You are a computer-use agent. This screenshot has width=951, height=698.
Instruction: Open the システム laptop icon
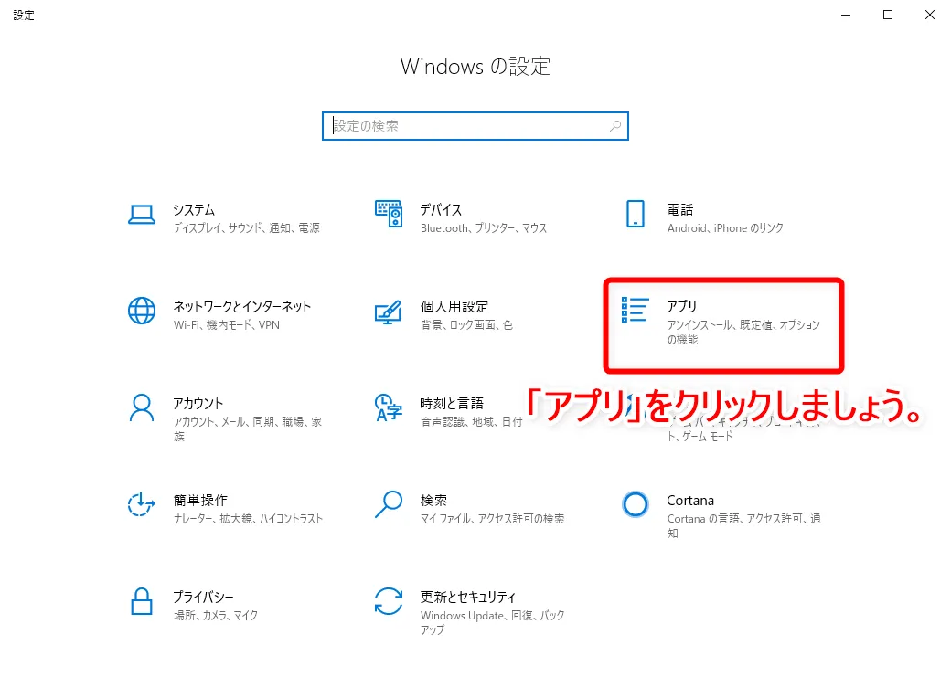pos(142,215)
